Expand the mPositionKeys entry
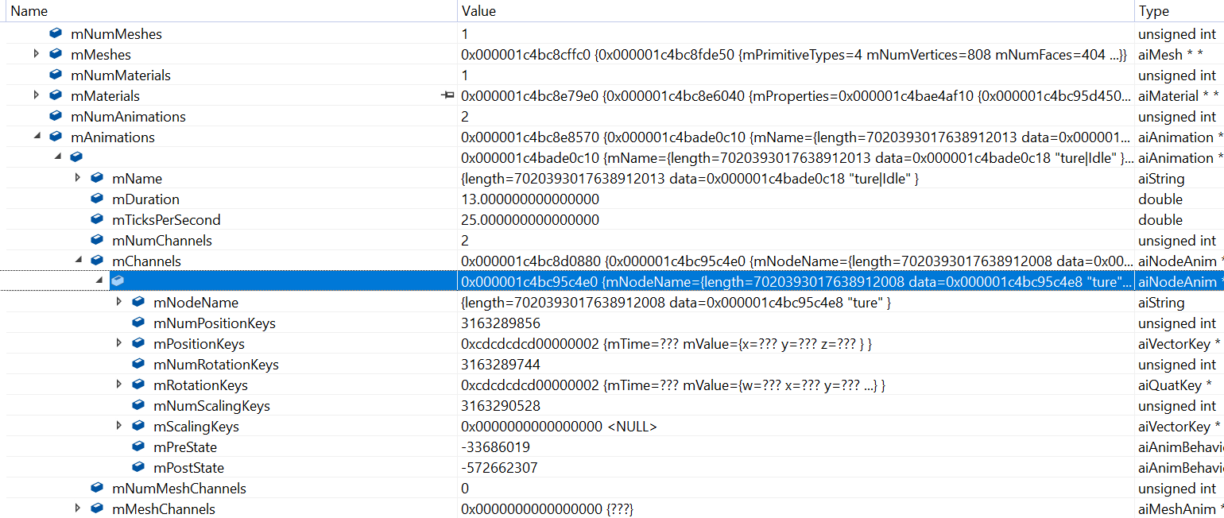This screenshot has height=518, width=1224. pos(118,343)
